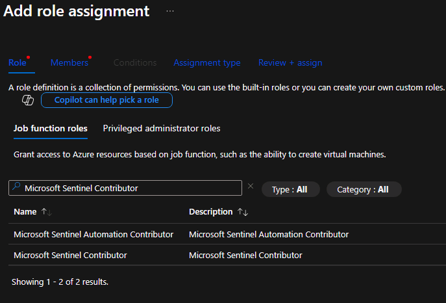Viewport: 446px width, 303px height.
Task: Go to the Assignment type tab
Action: click(207, 62)
